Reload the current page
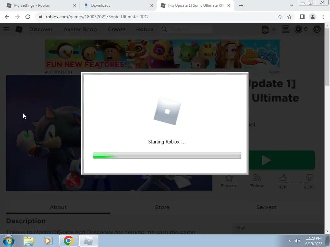 28,17
